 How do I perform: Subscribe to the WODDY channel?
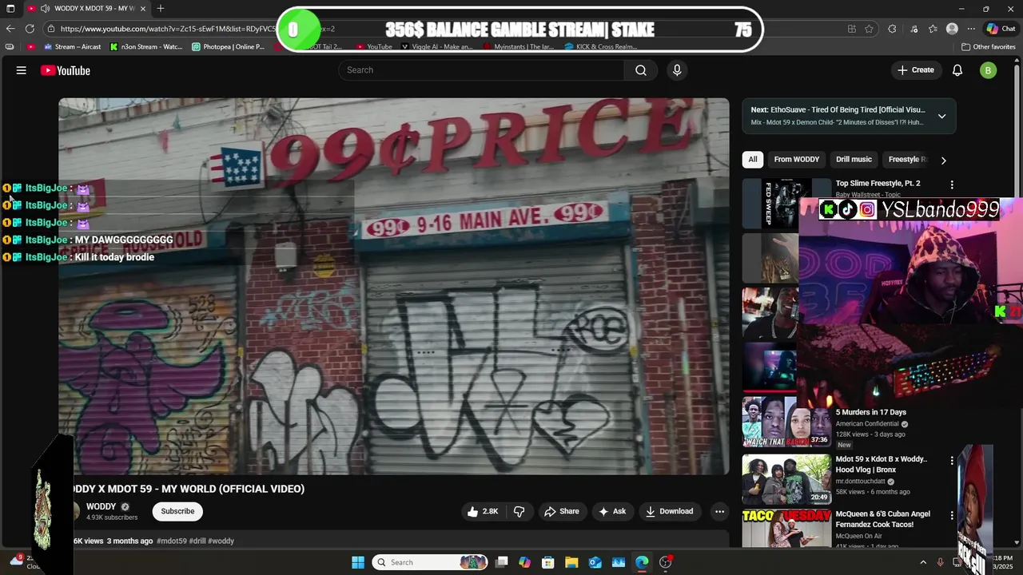point(177,511)
